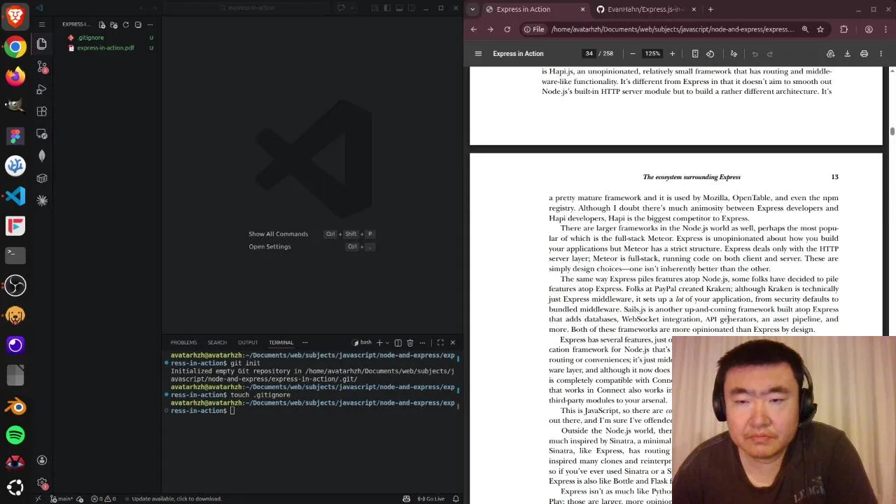The height and width of the screenshot is (504, 896).
Task: Open the Extensions view in VS Code
Action: pyautogui.click(x=41, y=111)
